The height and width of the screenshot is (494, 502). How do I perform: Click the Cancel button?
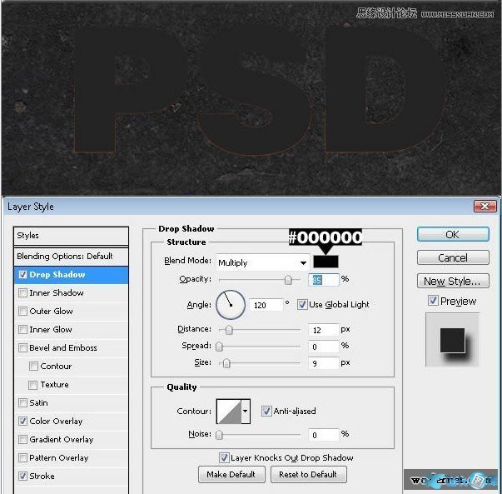(x=452, y=258)
